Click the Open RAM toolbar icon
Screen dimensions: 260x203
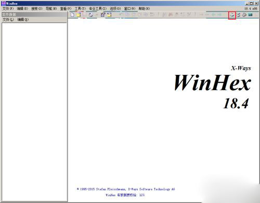tap(244, 15)
